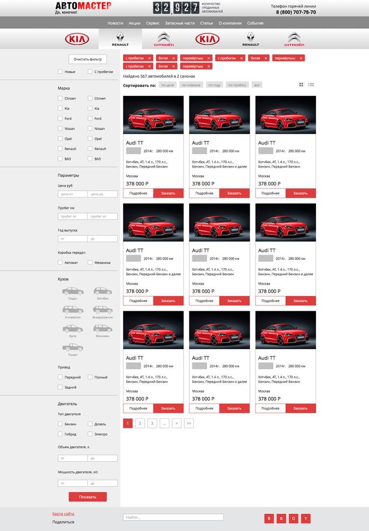This screenshot has height=531, width=369.
Task: Choose the Универсал car body icon
Action: (73, 310)
